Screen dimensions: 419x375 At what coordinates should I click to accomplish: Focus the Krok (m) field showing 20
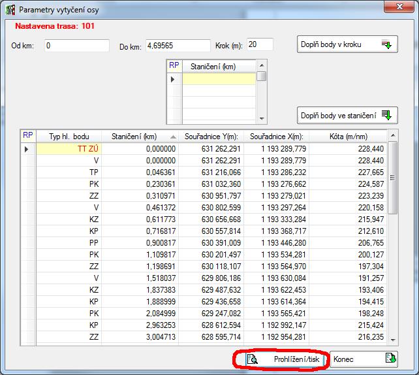pyautogui.click(x=260, y=44)
